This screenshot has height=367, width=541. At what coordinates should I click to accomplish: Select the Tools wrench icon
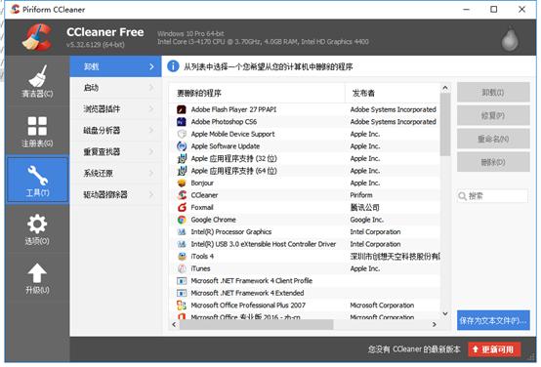[x=37, y=176]
